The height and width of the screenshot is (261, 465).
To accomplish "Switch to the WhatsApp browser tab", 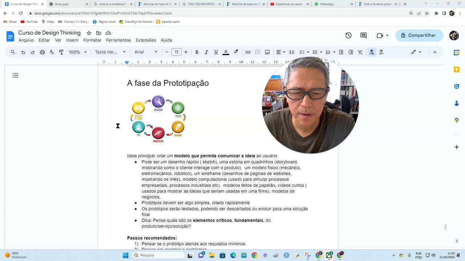I will [333, 4].
